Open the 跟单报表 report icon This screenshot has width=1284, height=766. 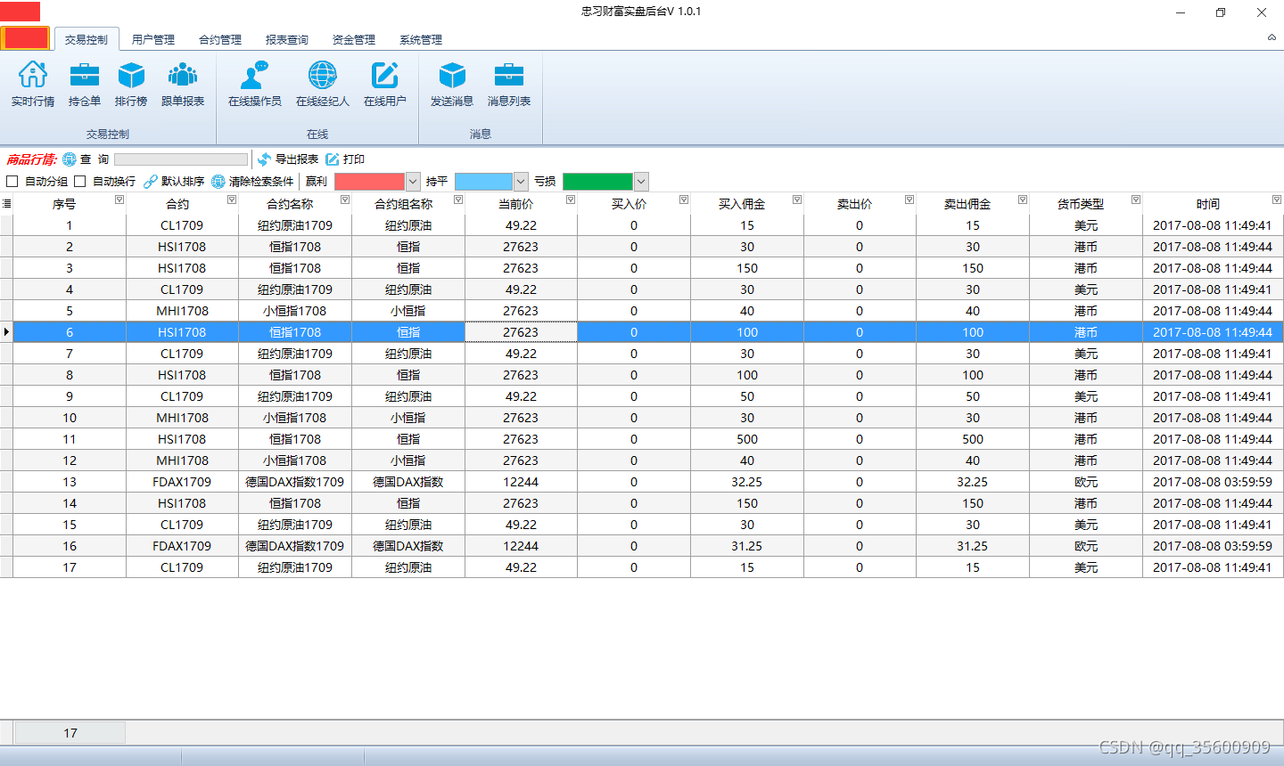(x=183, y=75)
